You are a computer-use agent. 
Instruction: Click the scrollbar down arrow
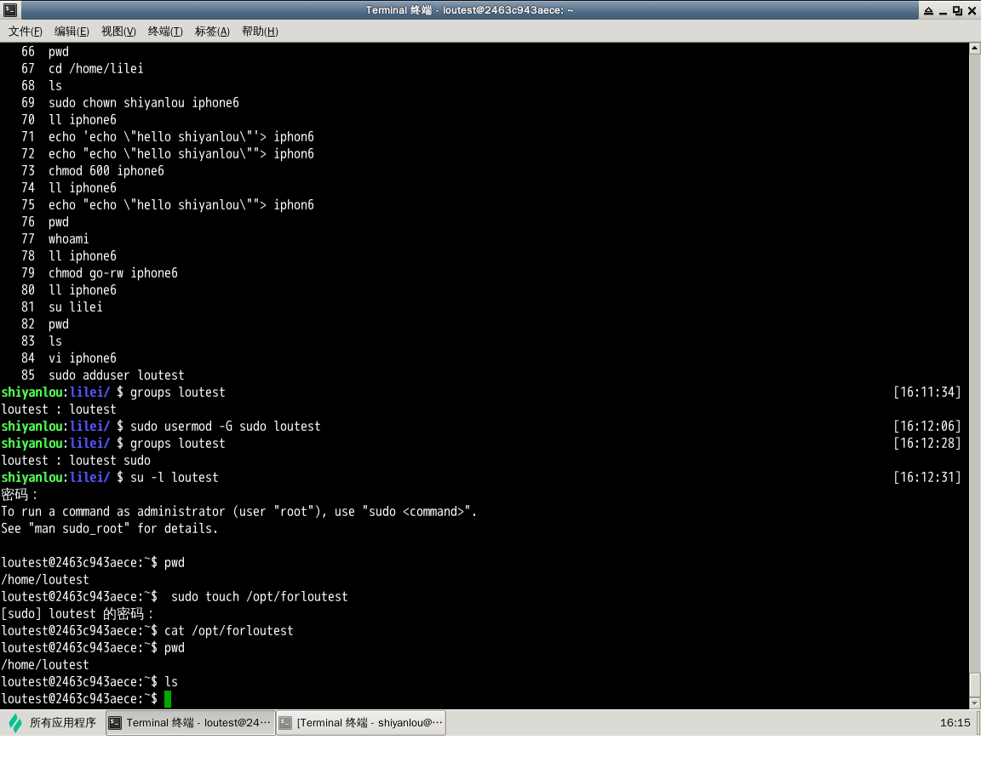[x=975, y=703]
